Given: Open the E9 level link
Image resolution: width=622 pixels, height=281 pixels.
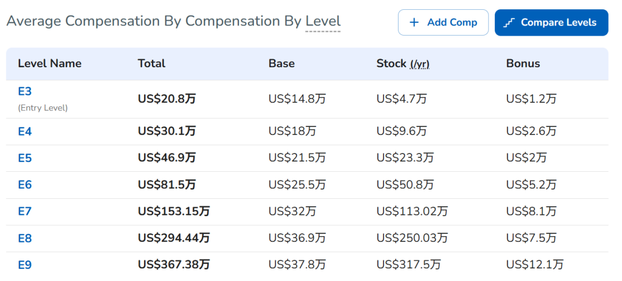Looking at the screenshot, I should click(x=25, y=265).
